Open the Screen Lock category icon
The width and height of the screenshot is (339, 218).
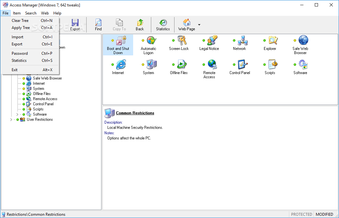click(179, 43)
